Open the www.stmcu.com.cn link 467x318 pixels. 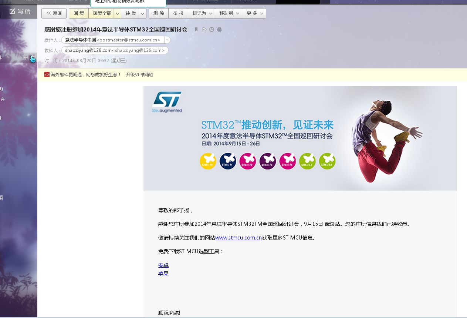coord(238,238)
